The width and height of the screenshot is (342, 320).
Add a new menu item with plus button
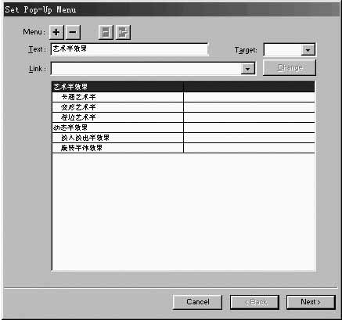click(56, 32)
